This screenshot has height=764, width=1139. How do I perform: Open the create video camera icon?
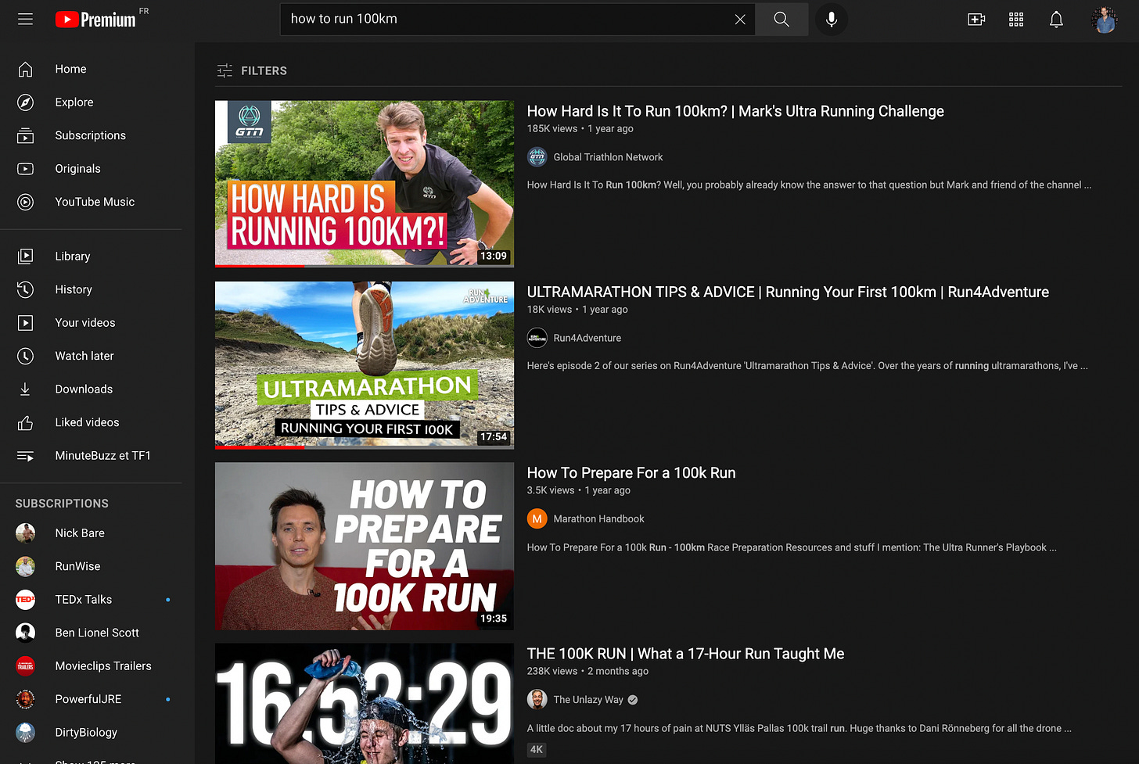pos(976,19)
